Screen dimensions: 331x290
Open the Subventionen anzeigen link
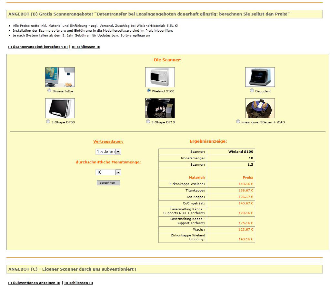coord(34,283)
